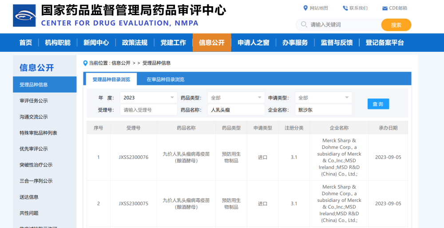The height and width of the screenshot is (228, 444).
Task: Click the 承办日期 column header
Action: click(388, 128)
